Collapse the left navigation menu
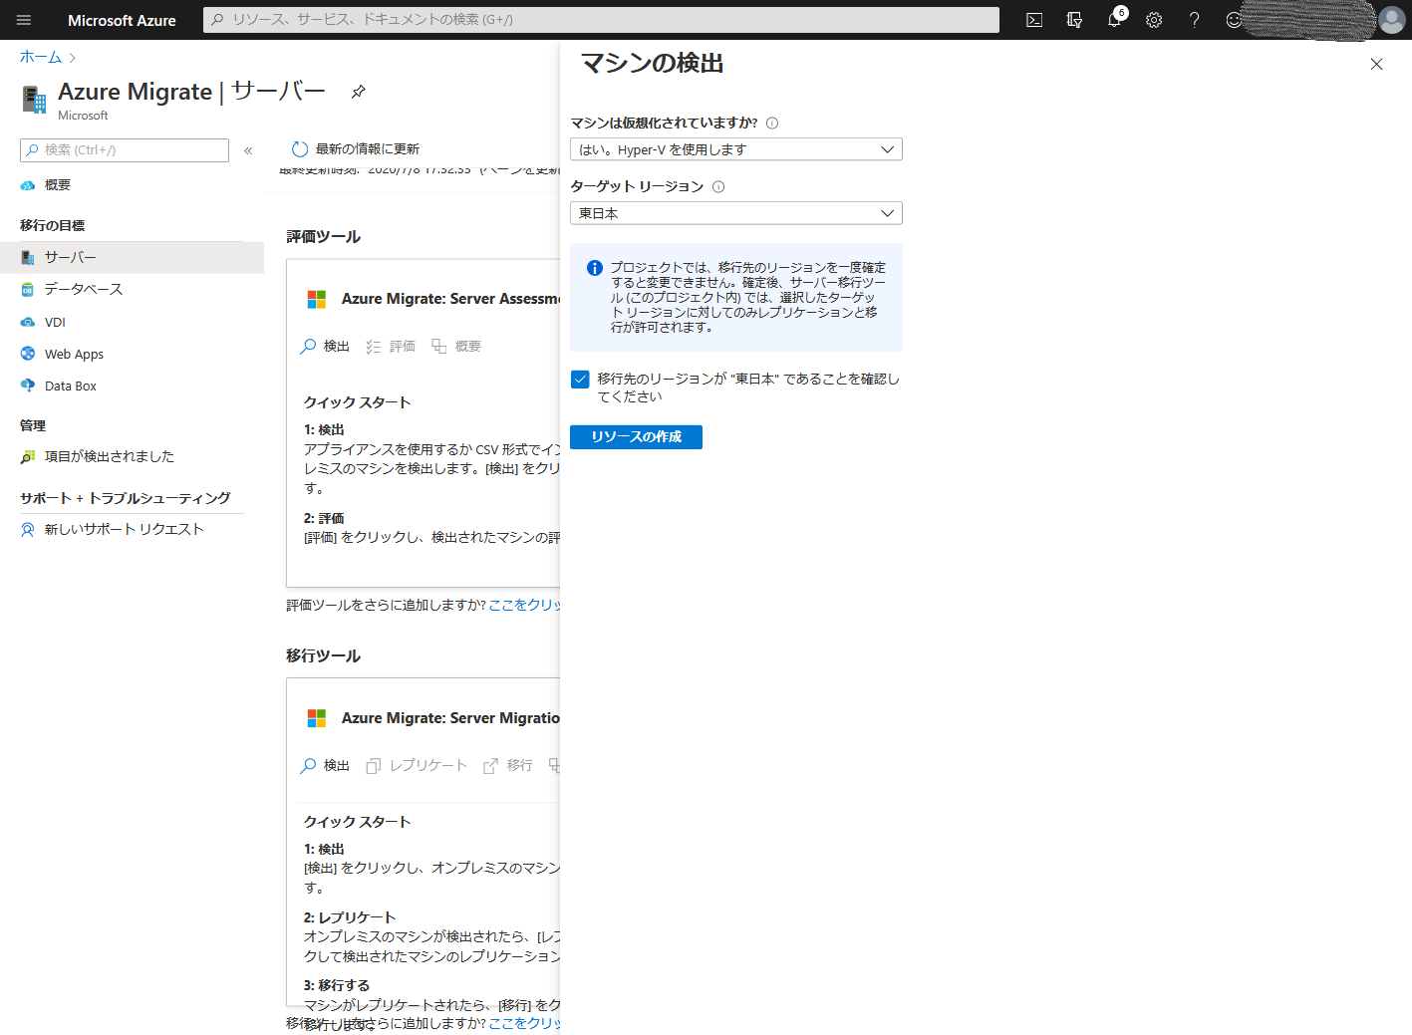Image resolution: width=1412 pixels, height=1035 pixels. tap(248, 150)
